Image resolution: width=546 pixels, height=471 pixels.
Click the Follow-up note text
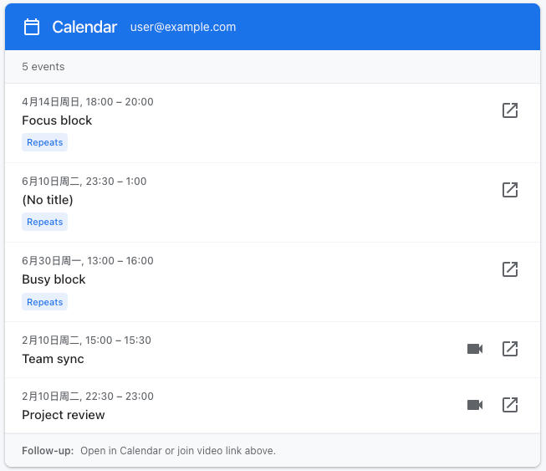tap(149, 450)
